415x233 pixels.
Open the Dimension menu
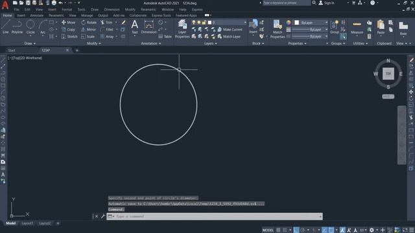112,10
